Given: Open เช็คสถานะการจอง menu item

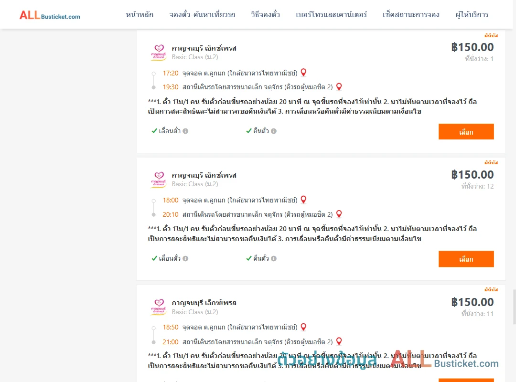Looking at the screenshot, I should pyautogui.click(x=411, y=15).
